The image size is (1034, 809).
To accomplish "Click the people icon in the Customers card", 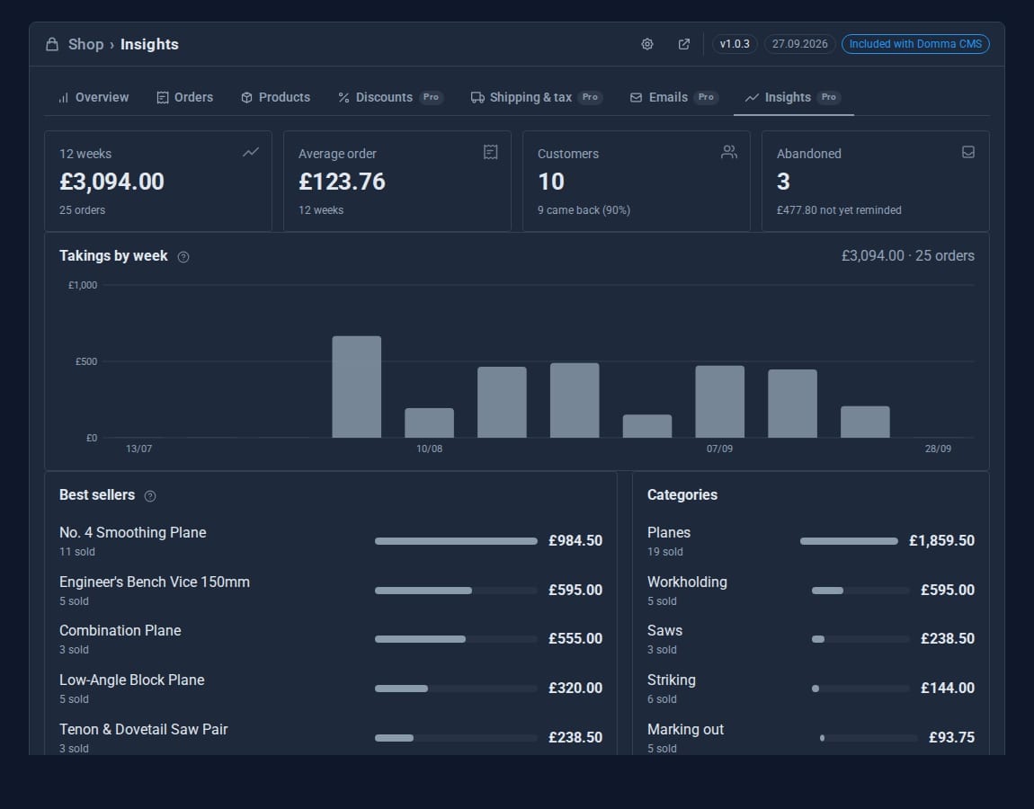I will click(728, 152).
